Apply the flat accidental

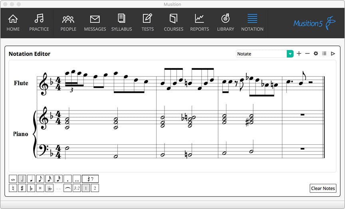(x=31, y=188)
